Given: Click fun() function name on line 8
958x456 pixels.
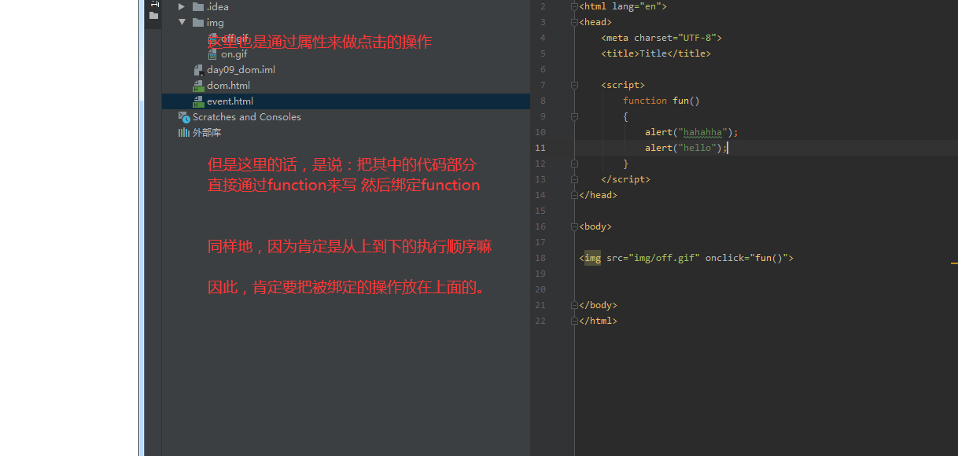Looking at the screenshot, I should (x=686, y=101).
